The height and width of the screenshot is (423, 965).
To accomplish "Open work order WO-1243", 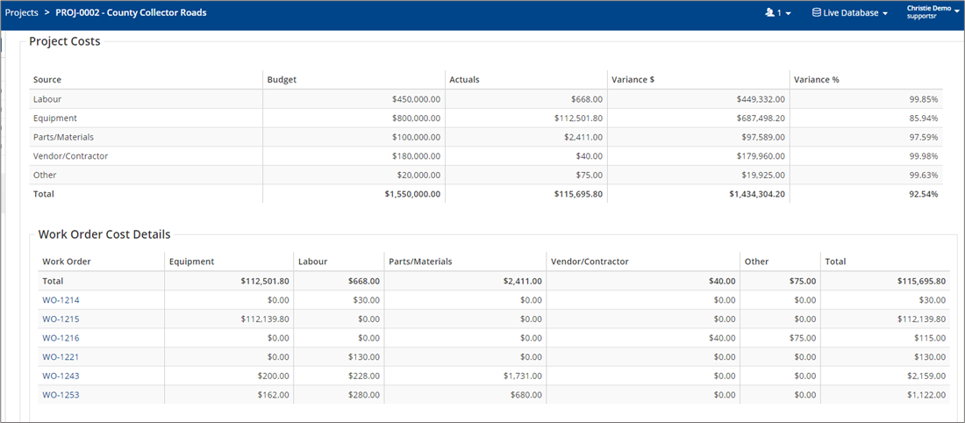I will [x=61, y=376].
